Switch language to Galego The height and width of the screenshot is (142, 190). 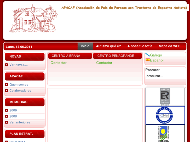point(156,55)
